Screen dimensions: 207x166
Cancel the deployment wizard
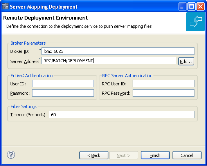[x=187, y=155]
